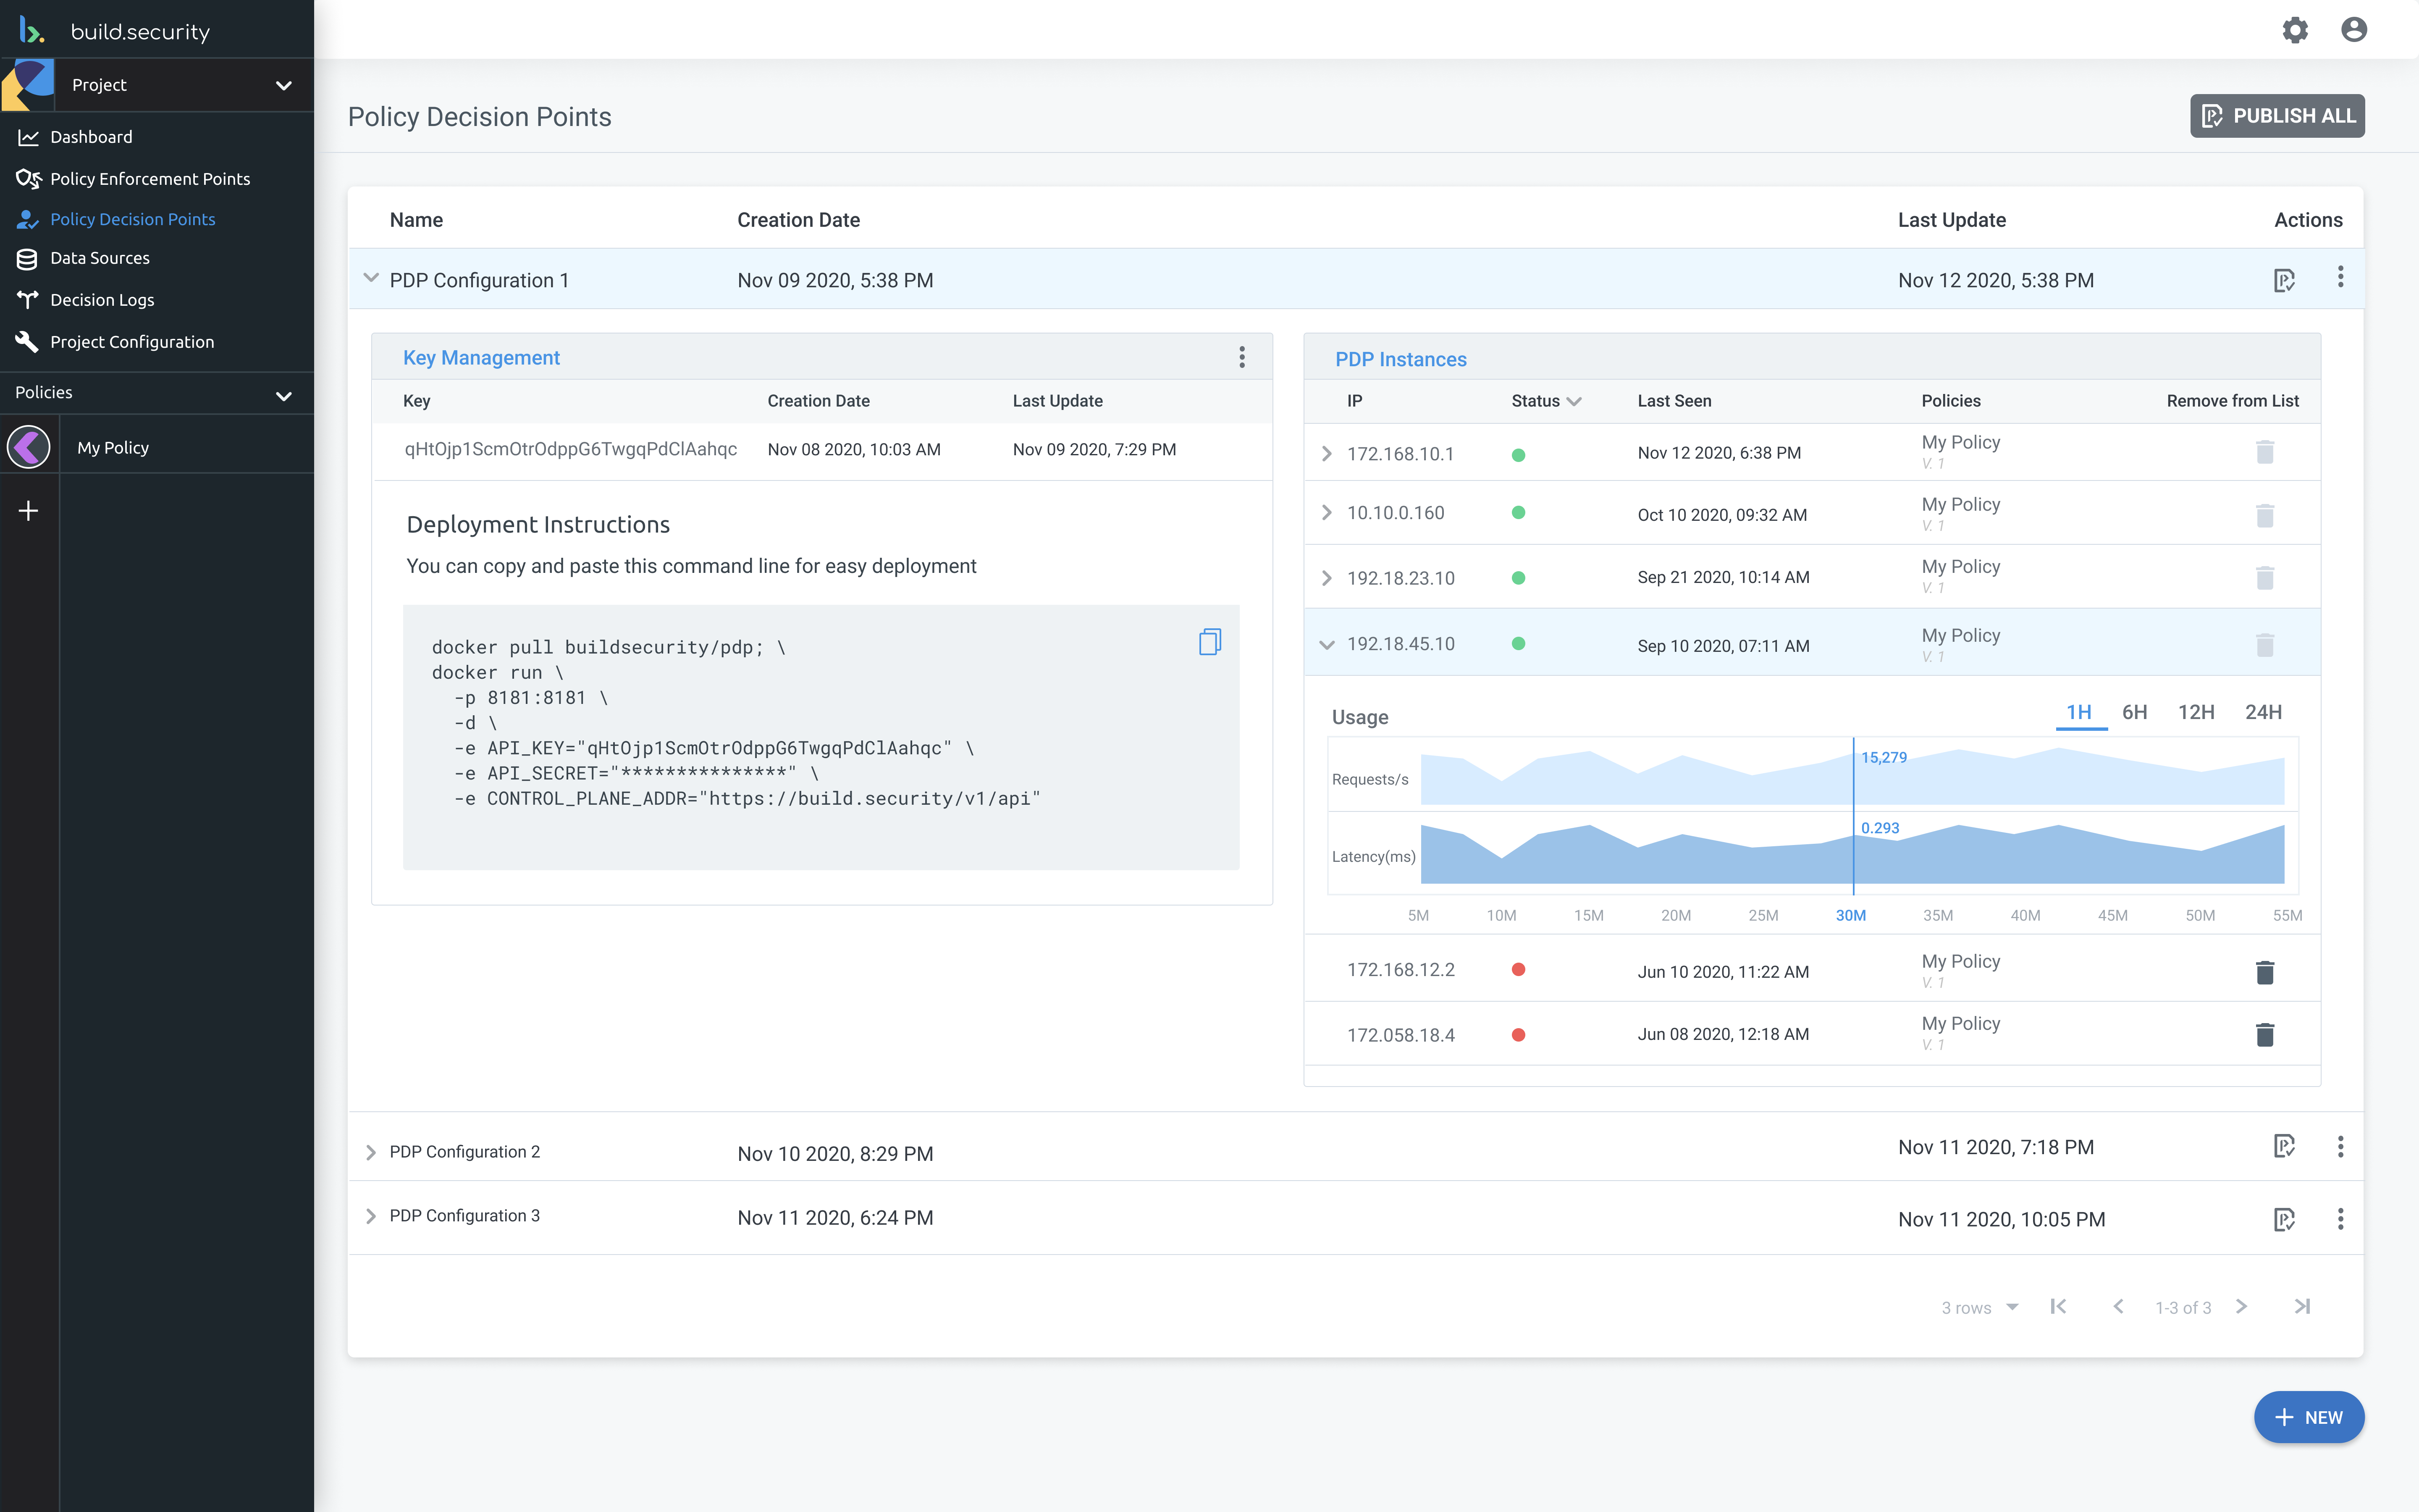Remove 172.058.18.4 using the trash icon
The width and height of the screenshot is (2419, 1512).
(x=2264, y=1034)
